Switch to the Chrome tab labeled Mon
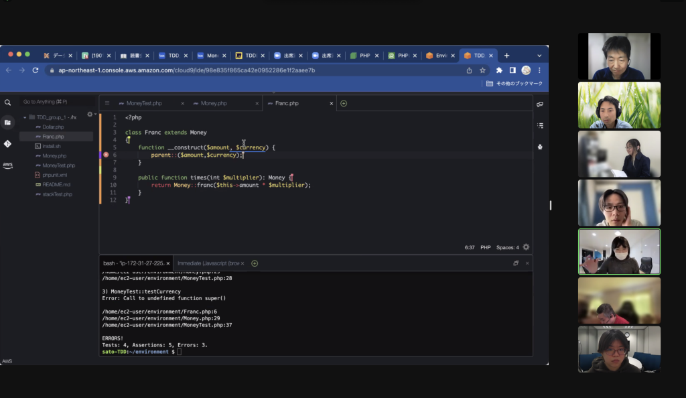686x398 pixels. pos(210,56)
